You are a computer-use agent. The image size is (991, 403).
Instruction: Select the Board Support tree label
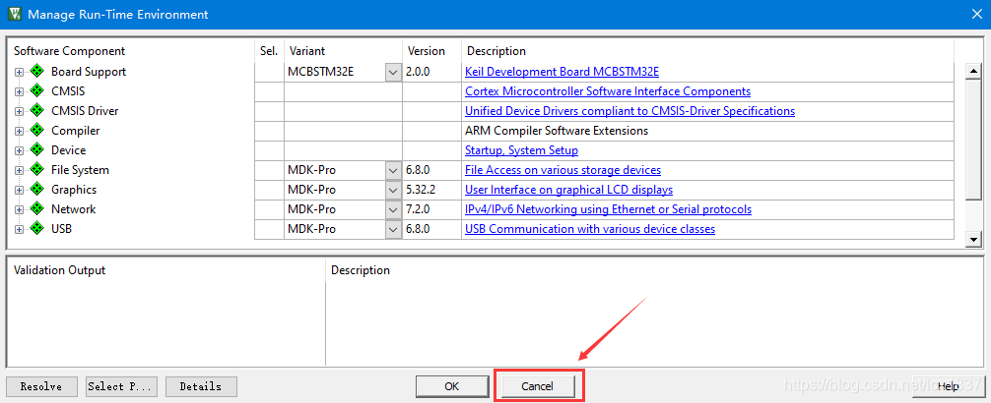tap(89, 72)
